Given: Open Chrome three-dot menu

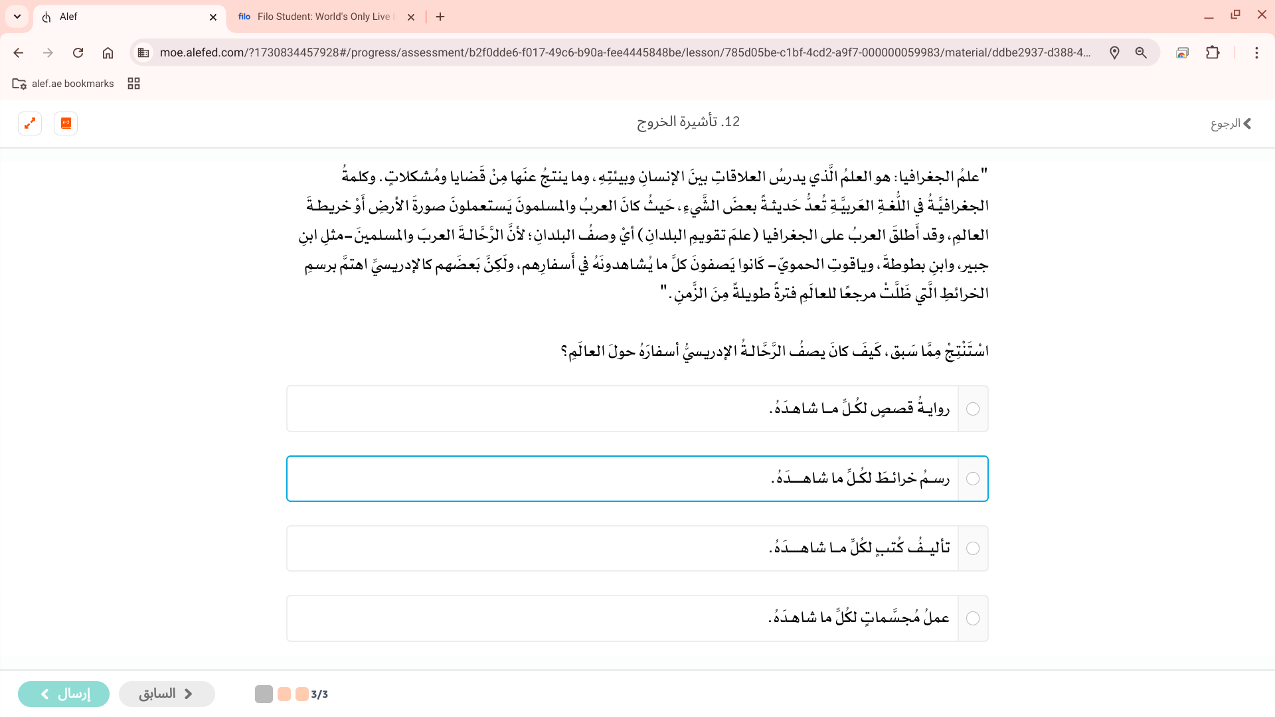Looking at the screenshot, I should click(x=1256, y=52).
